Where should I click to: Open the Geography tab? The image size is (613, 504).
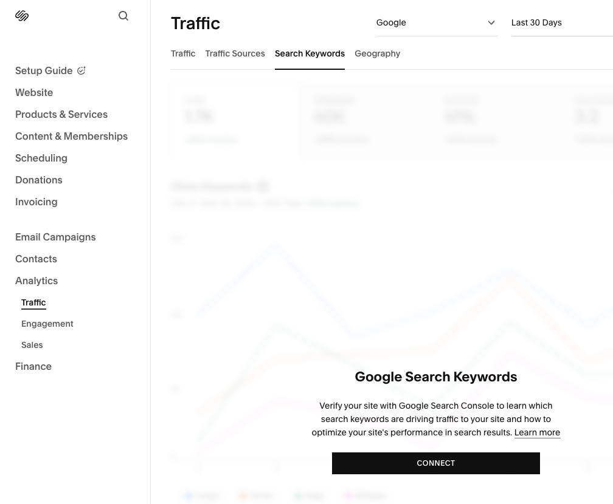click(x=377, y=53)
